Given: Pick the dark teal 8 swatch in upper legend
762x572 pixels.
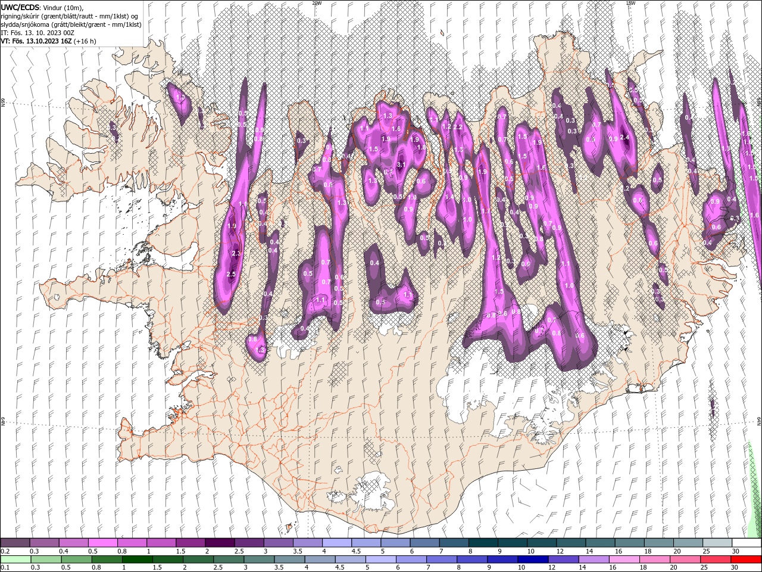Looking at the screenshot, I should click(482, 543).
